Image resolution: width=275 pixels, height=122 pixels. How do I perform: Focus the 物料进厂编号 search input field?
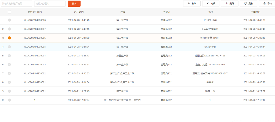(x=16, y=3)
